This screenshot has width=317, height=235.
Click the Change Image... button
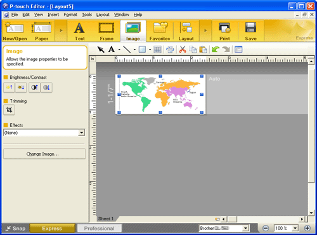44,154
